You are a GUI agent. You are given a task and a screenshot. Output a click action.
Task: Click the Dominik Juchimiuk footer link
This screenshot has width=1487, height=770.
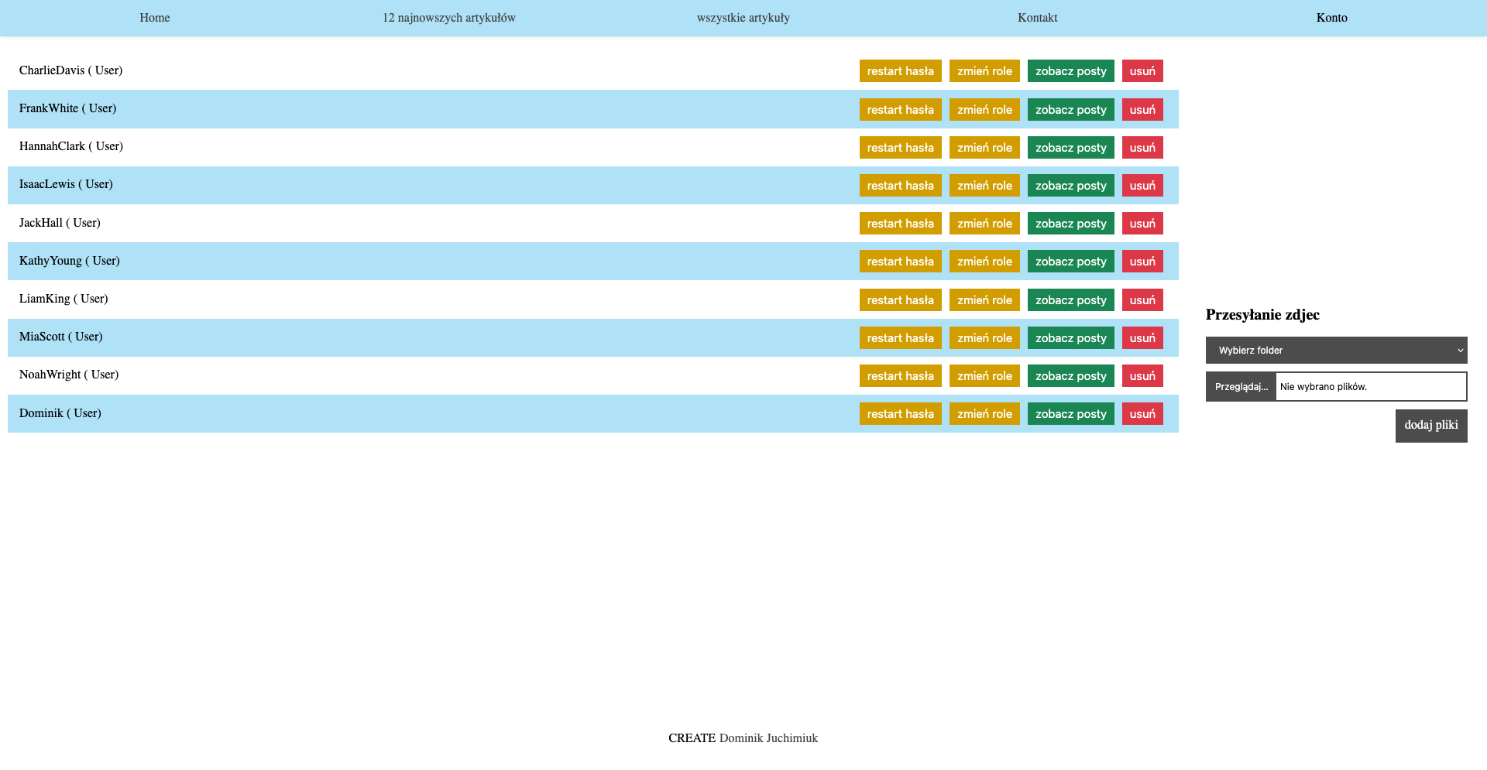point(768,738)
